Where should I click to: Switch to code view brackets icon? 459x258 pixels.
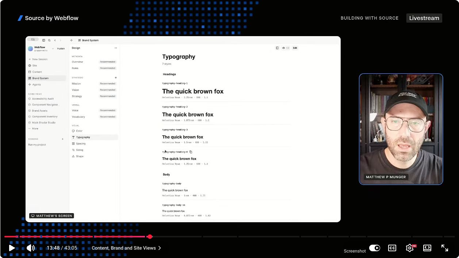click(x=288, y=48)
